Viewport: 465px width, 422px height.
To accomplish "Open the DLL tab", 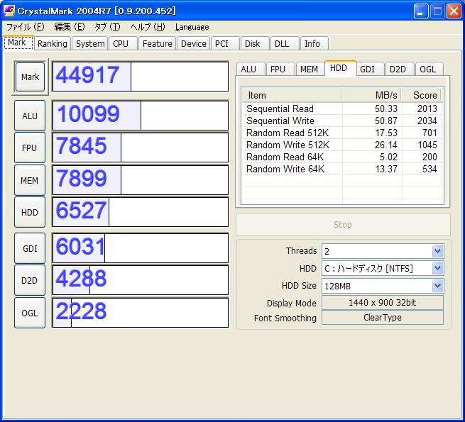I will pos(285,43).
